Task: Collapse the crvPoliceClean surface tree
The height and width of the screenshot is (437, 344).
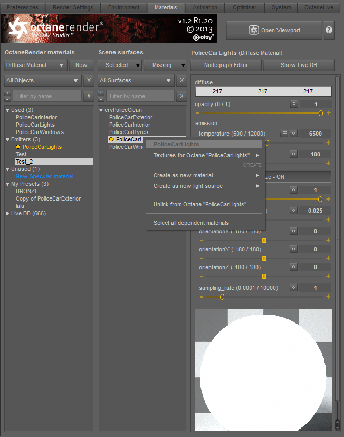Action: 101,110
